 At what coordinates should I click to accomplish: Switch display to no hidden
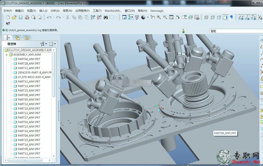coord(219,17)
